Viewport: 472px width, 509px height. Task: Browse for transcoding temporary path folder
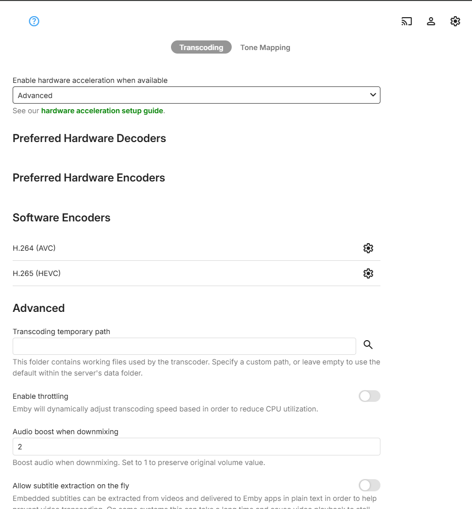click(368, 345)
